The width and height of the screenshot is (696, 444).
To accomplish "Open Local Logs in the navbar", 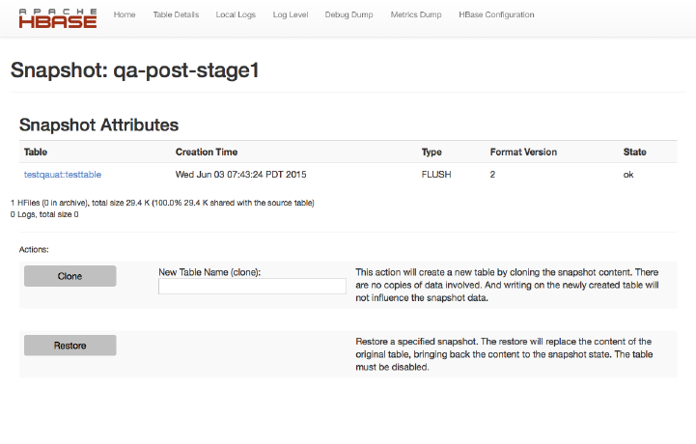I will (236, 14).
